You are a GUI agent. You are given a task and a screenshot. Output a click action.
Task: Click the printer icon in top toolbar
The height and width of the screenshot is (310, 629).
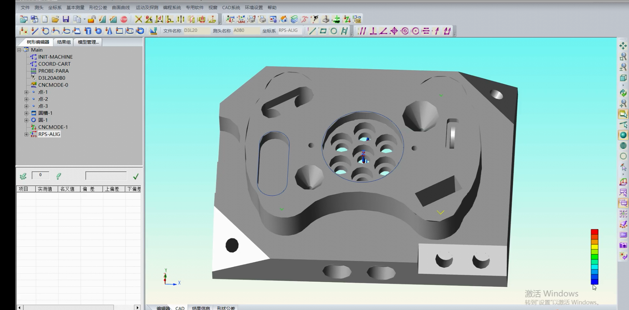click(262, 19)
